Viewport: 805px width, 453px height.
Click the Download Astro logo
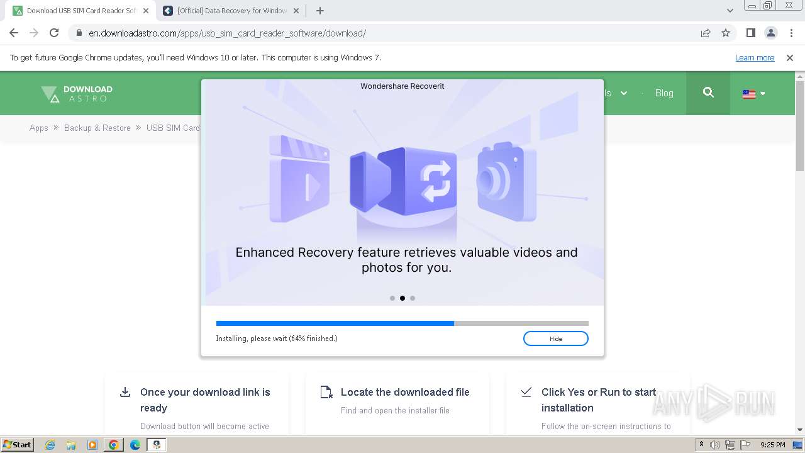tap(77, 94)
